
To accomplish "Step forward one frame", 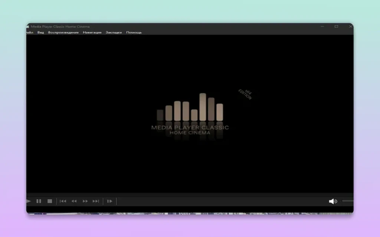I will [109, 201].
